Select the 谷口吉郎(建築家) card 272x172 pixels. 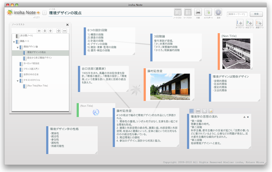103,79
